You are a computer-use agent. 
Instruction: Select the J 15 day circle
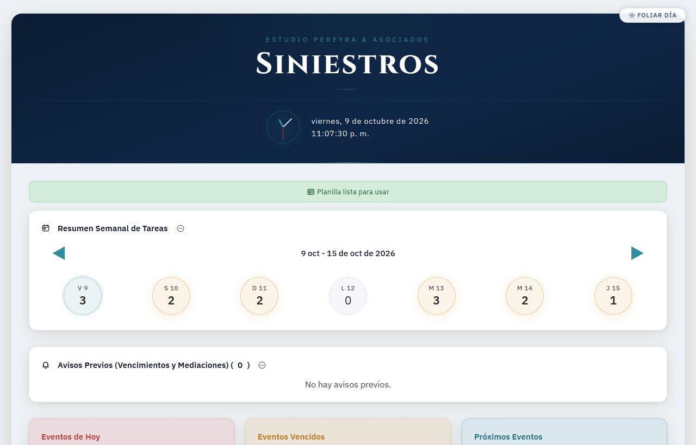click(x=613, y=296)
